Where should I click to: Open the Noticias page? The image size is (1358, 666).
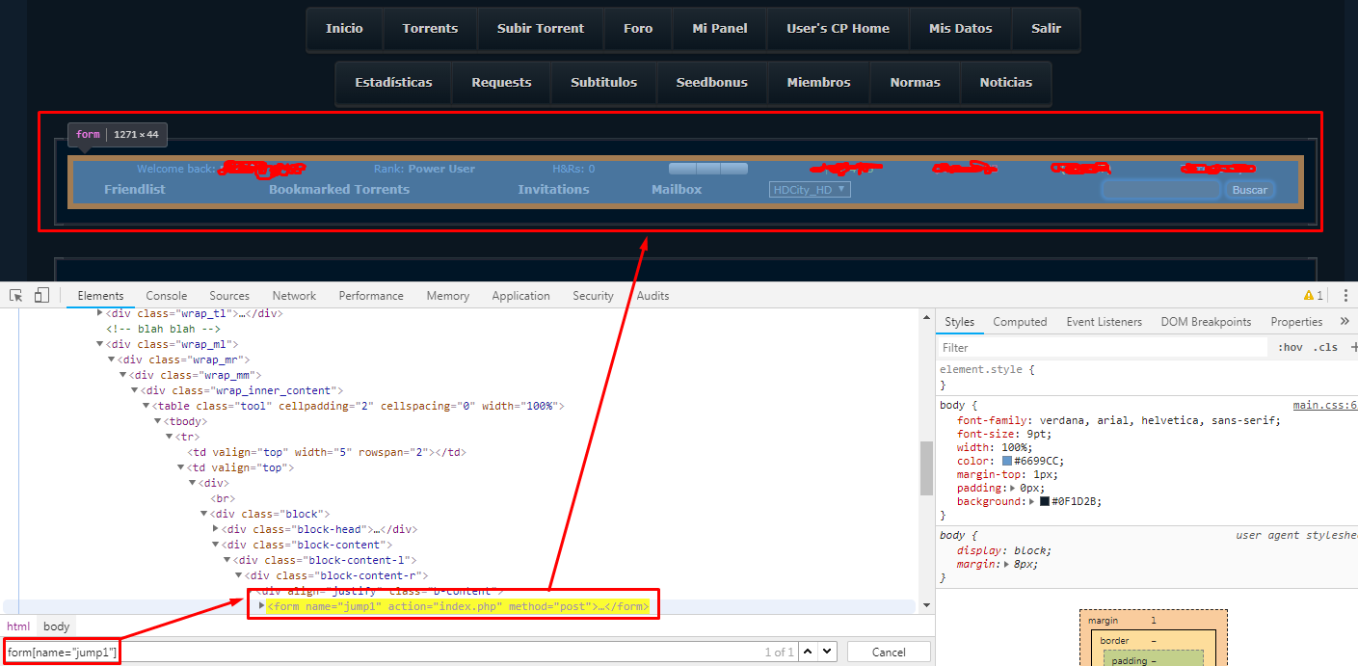coord(1005,83)
